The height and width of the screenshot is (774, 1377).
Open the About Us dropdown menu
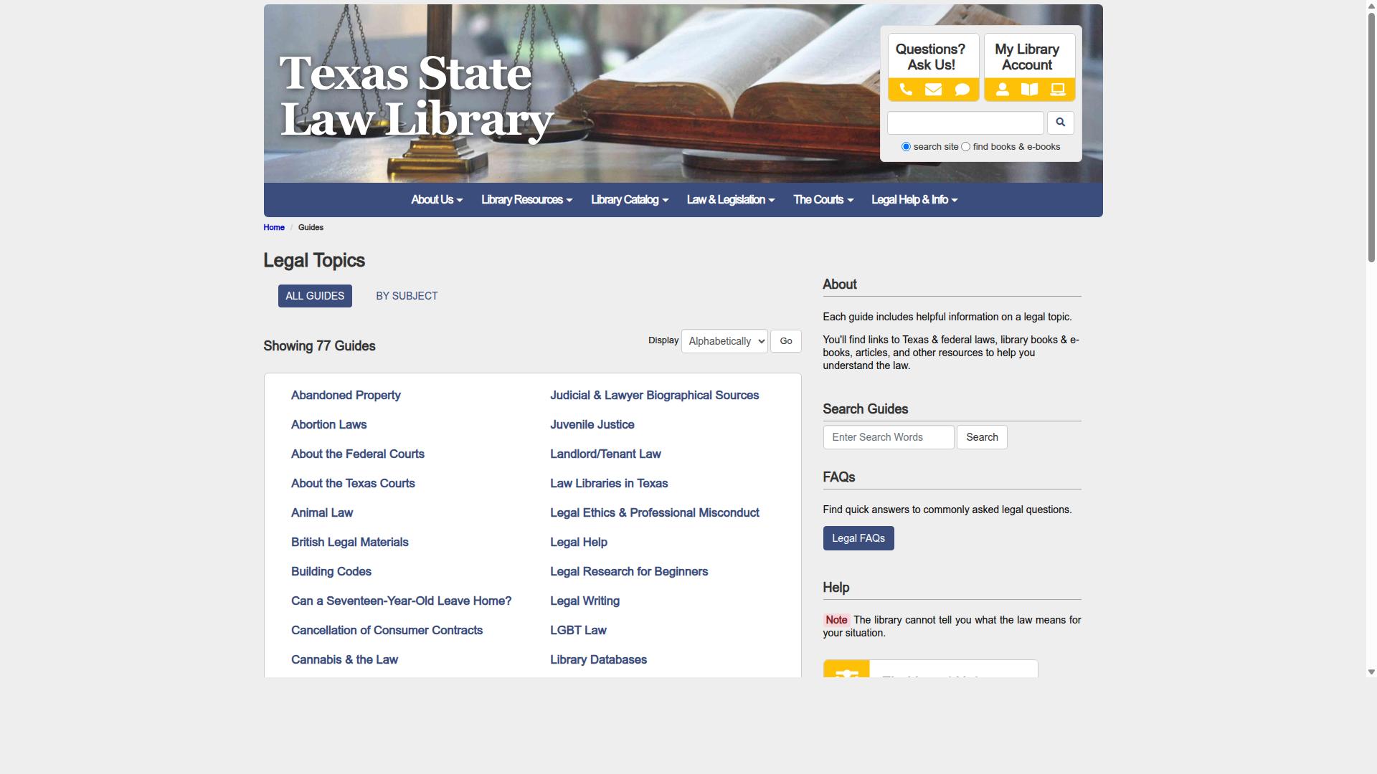tap(437, 200)
